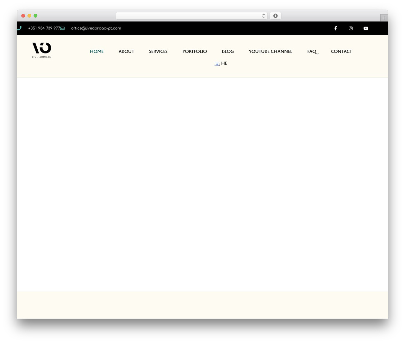The image size is (405, 343).
Task: Open the SERVICES menu item
Action: click(158, 51)
